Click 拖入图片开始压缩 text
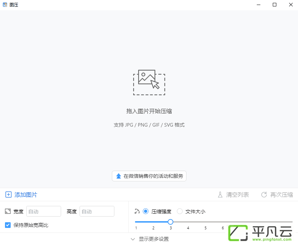Viewport: 298px width, 245px height. click(149, 111)
